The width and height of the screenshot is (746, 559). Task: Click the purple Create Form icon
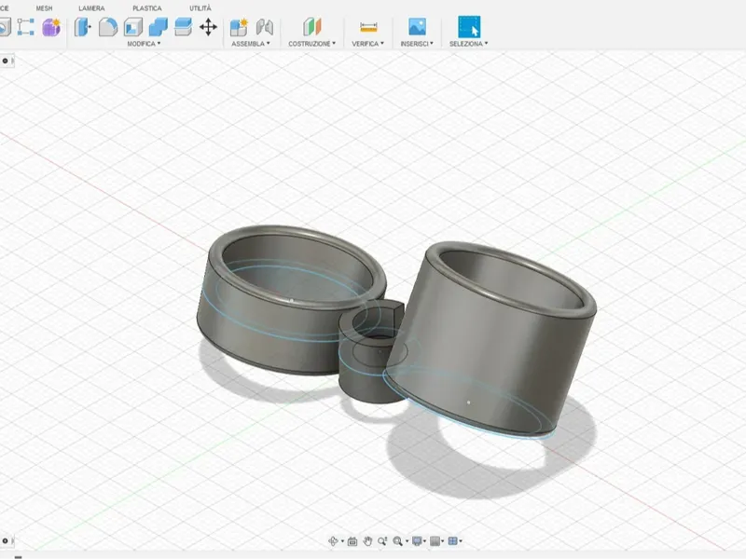click(51, 27)
